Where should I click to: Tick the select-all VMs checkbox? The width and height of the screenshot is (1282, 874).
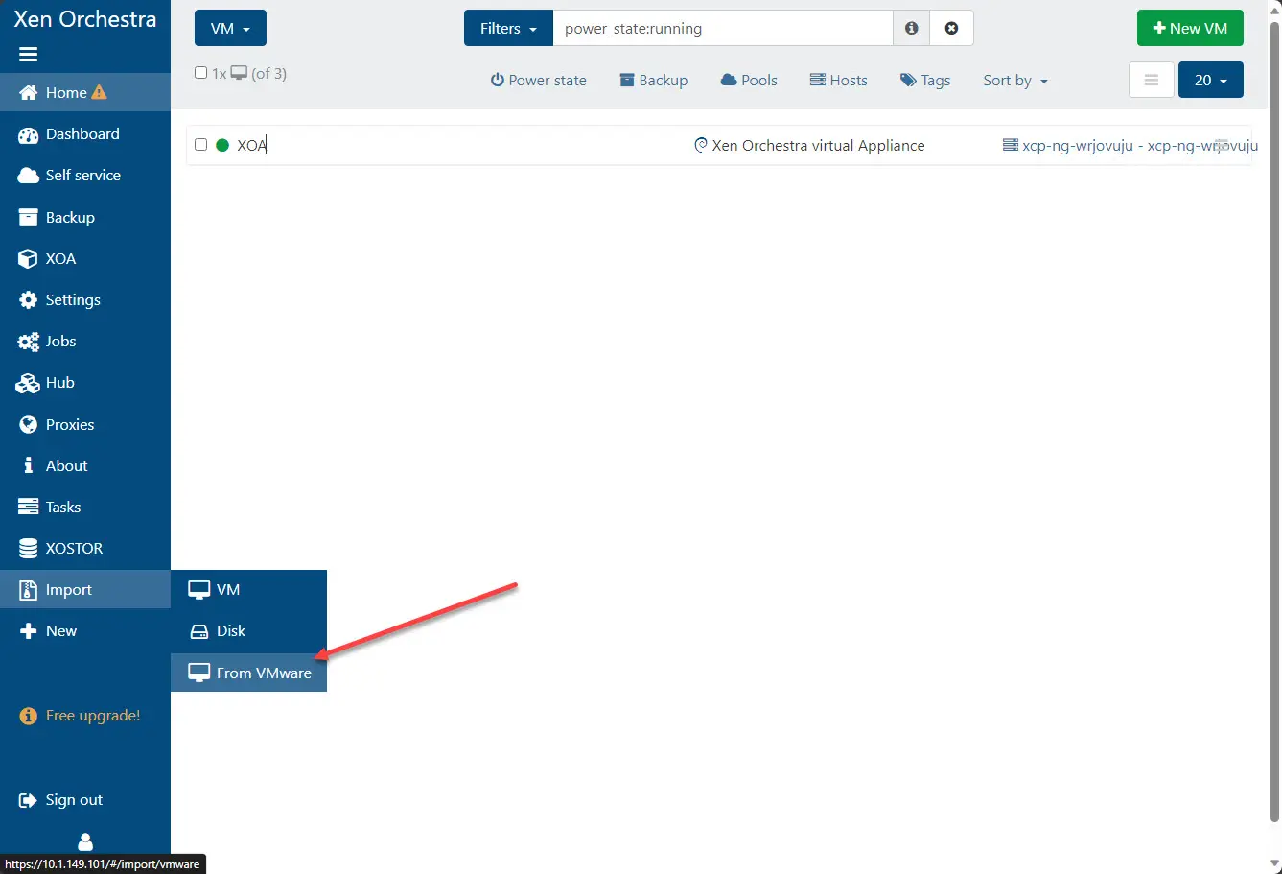pos(200,73)
